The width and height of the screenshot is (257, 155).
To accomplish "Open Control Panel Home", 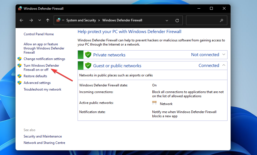I will [x=39, y=34].
